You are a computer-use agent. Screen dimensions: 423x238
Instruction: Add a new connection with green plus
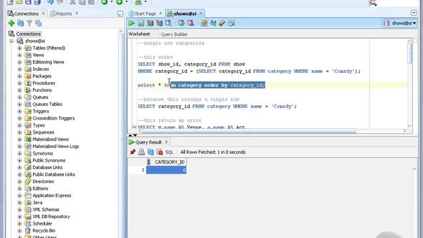[x=11, y=23]
